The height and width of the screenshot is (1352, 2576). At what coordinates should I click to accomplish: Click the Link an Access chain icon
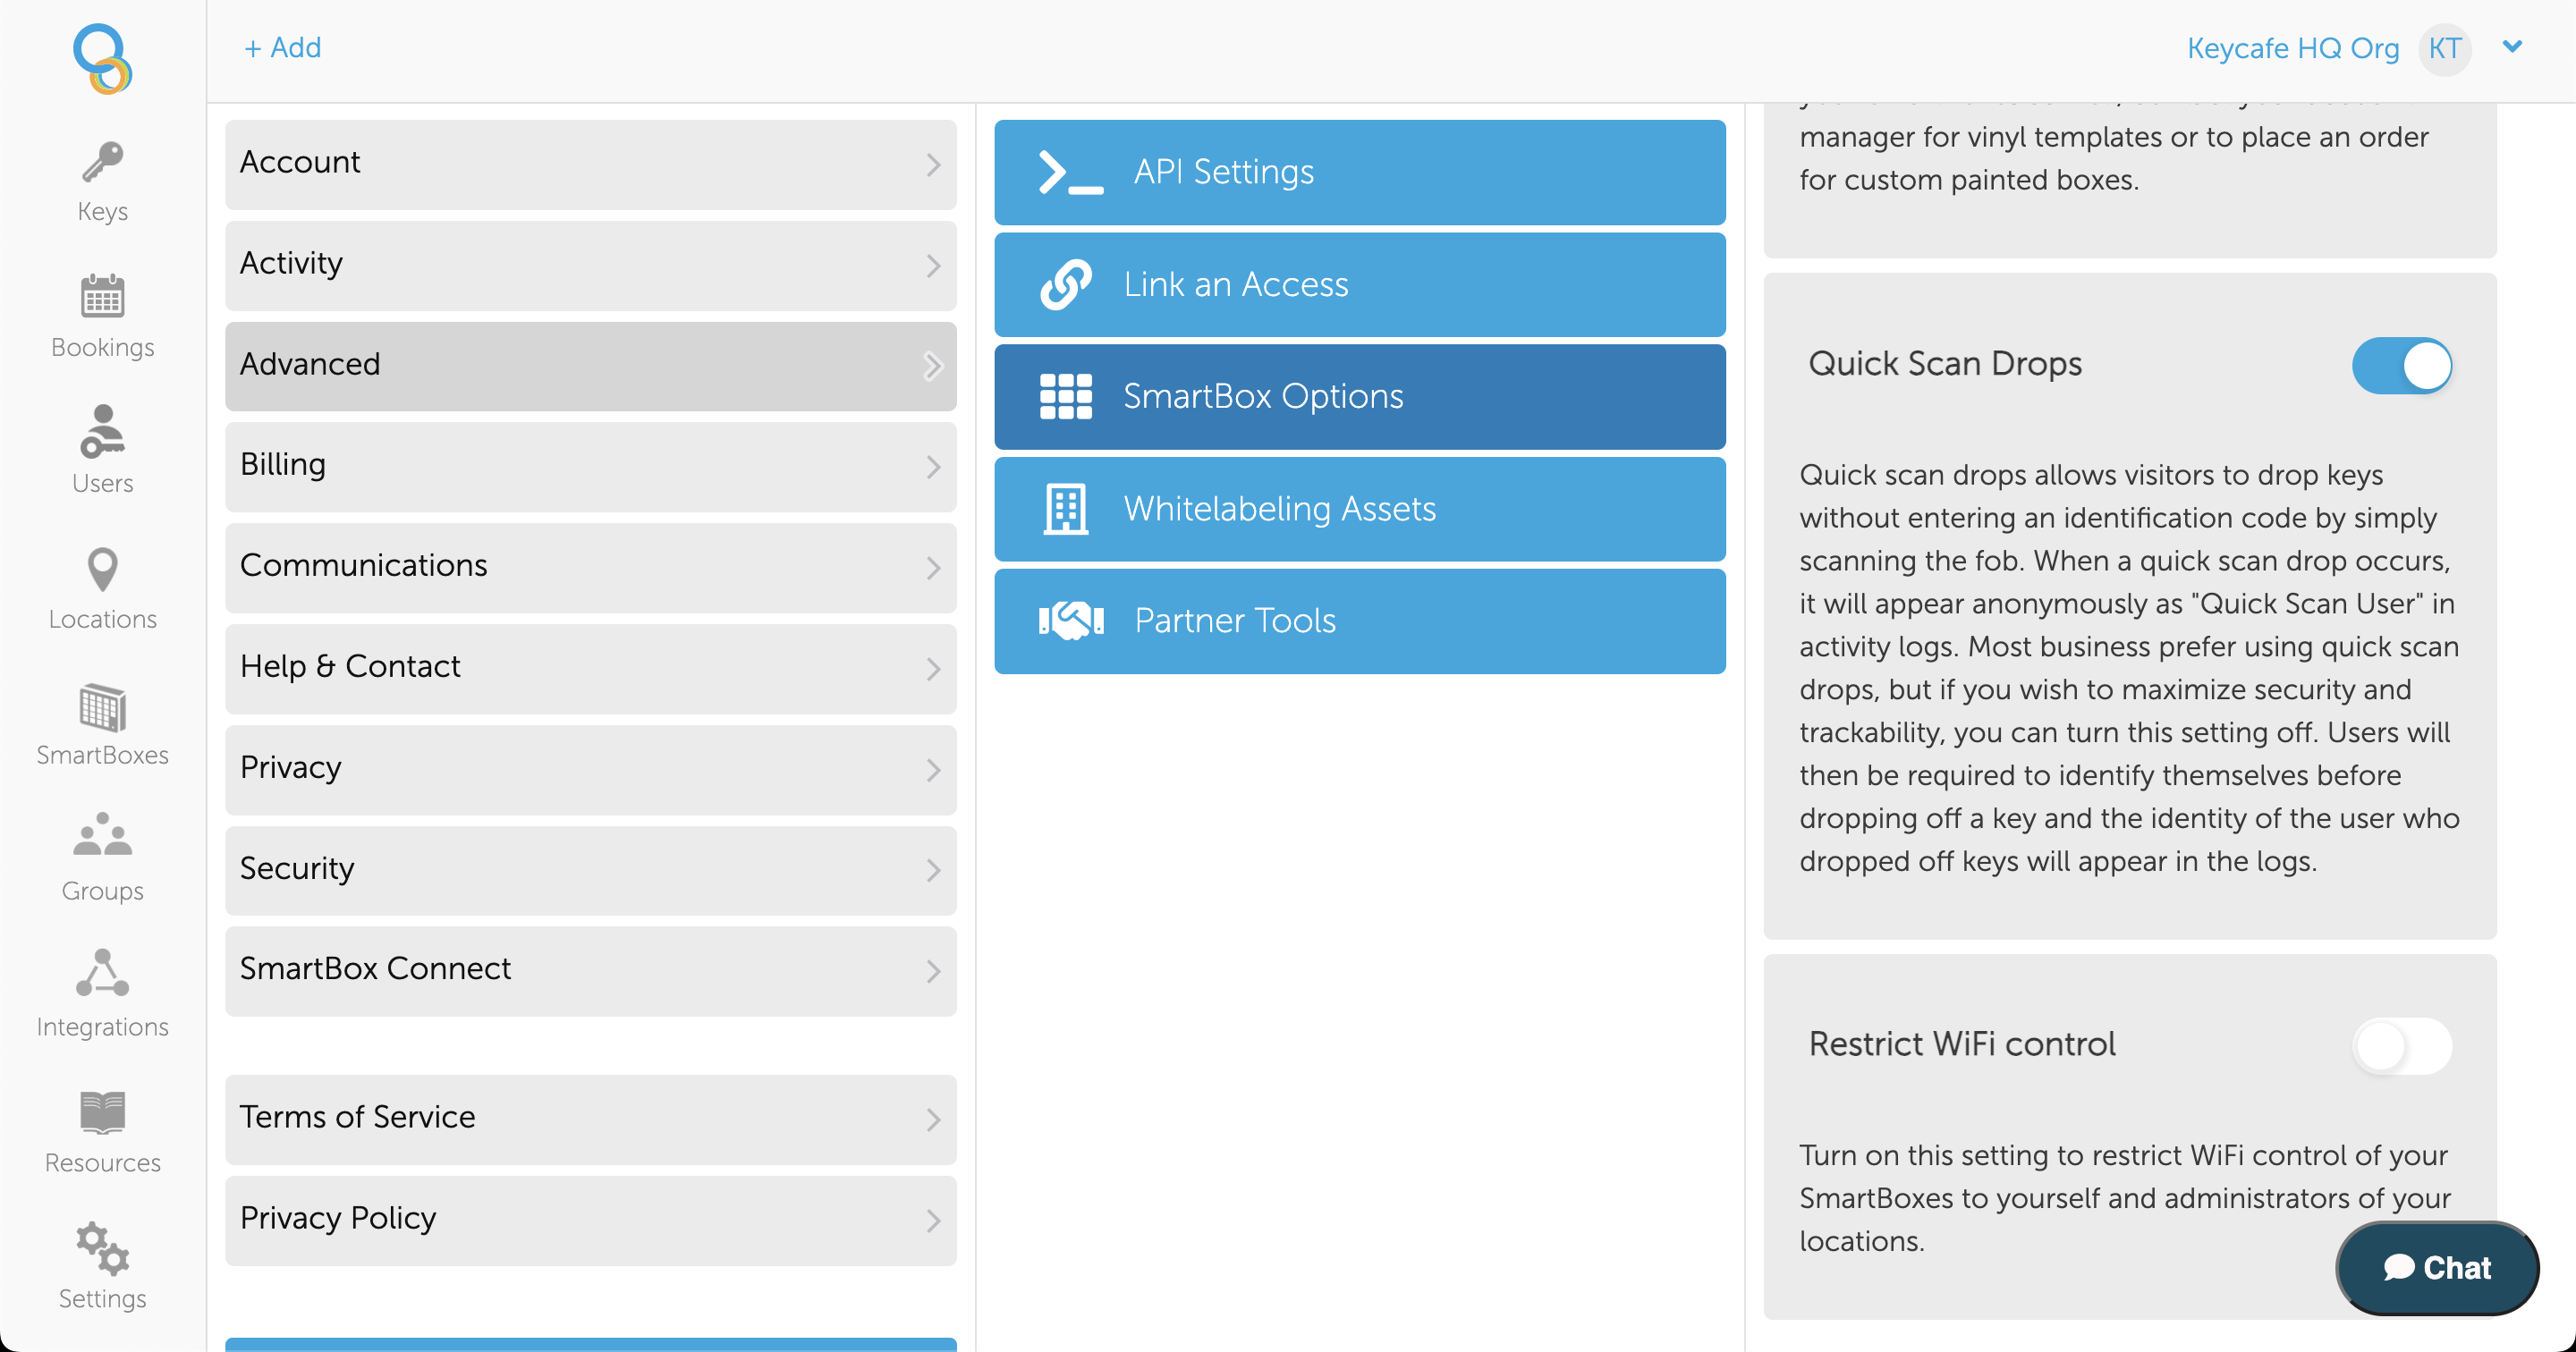(x=1066, y=285)
